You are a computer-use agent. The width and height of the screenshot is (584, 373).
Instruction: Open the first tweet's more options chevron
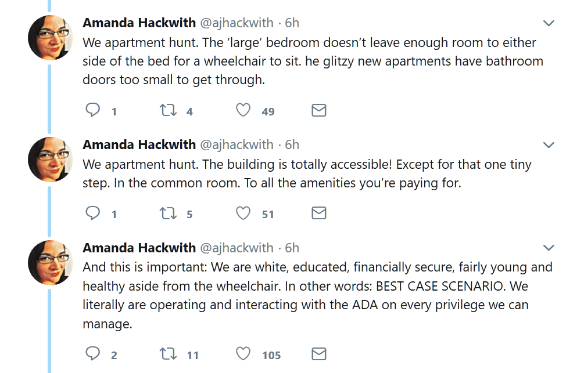[x=548, y=23]
